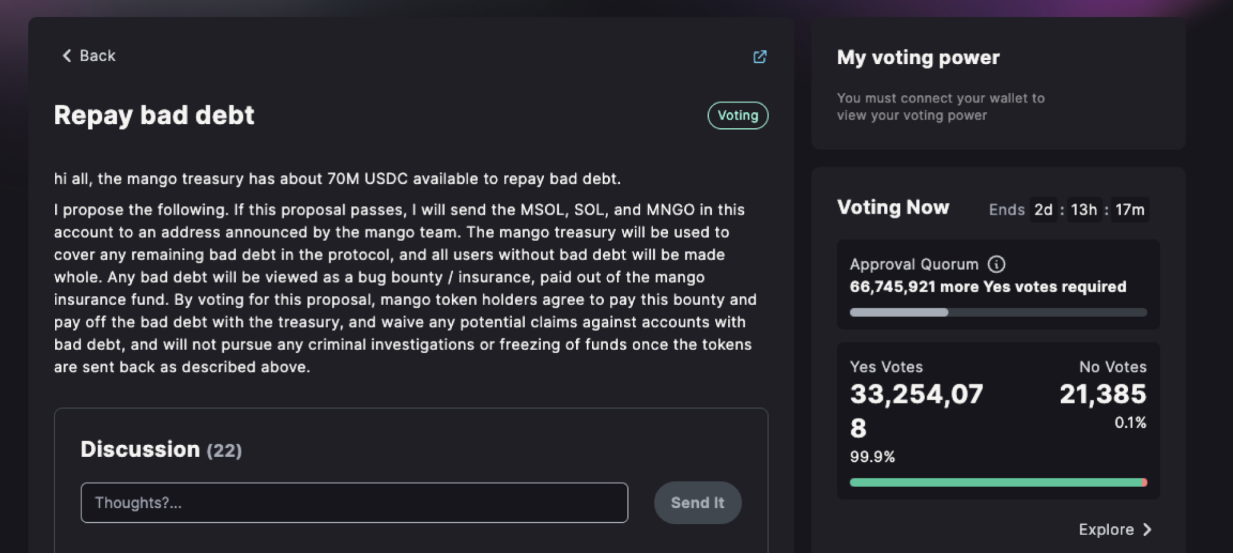Click the green Yes votes ratio bar
This screenshot has width=1233, height=553.
[x=996, y=483]
